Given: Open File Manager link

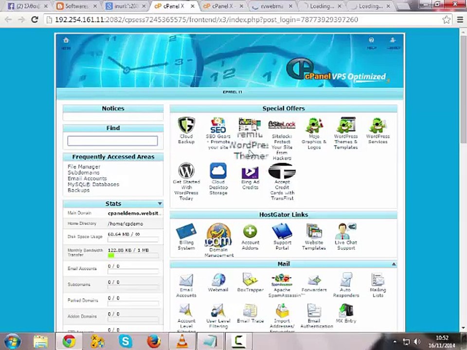Looking at the screenshot, I should click(84, 167).
